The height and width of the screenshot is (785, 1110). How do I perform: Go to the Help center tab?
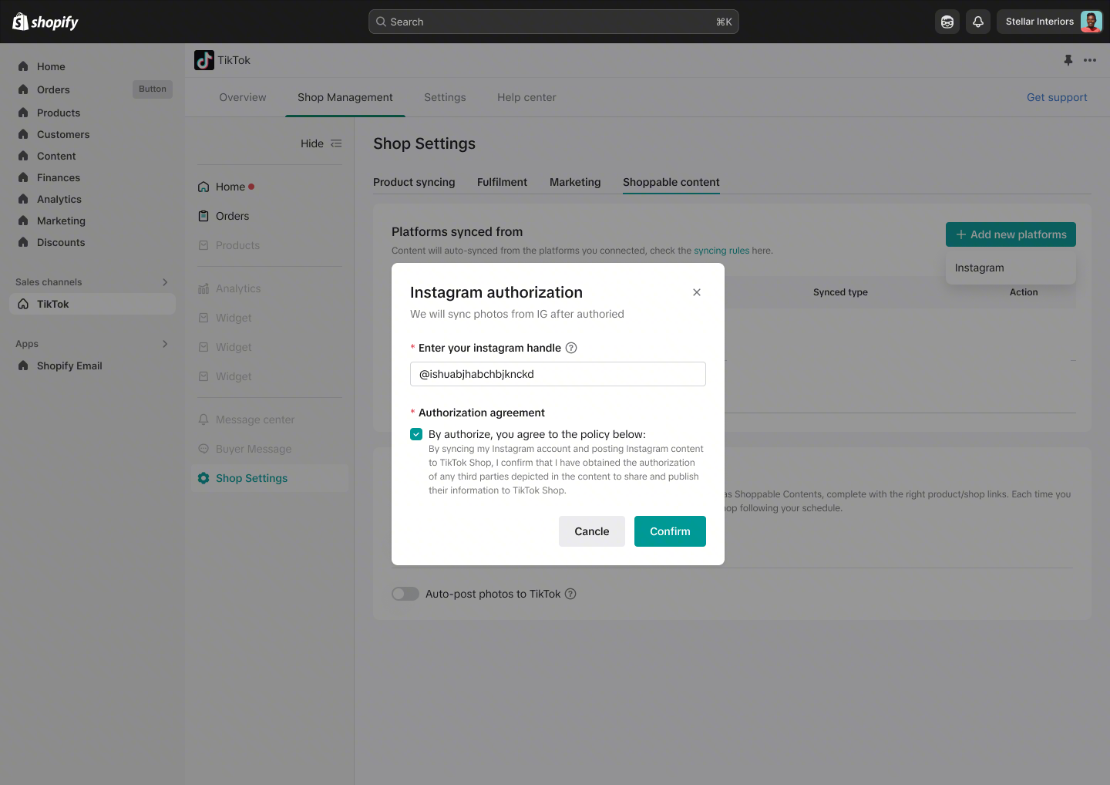point(526,97)
